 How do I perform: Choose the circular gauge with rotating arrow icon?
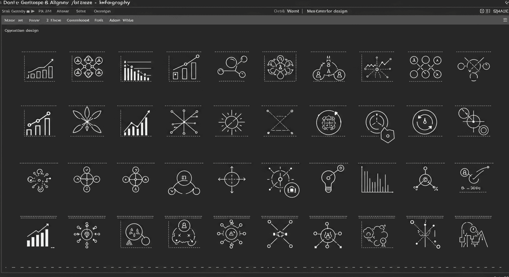pos(424,122)
